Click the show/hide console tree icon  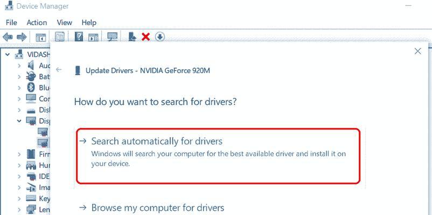click(41, 37)
